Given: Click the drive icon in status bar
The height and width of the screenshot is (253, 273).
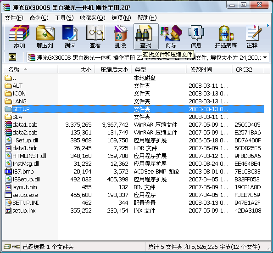Looking at the screenshot, I should click(x=7, y=247).
